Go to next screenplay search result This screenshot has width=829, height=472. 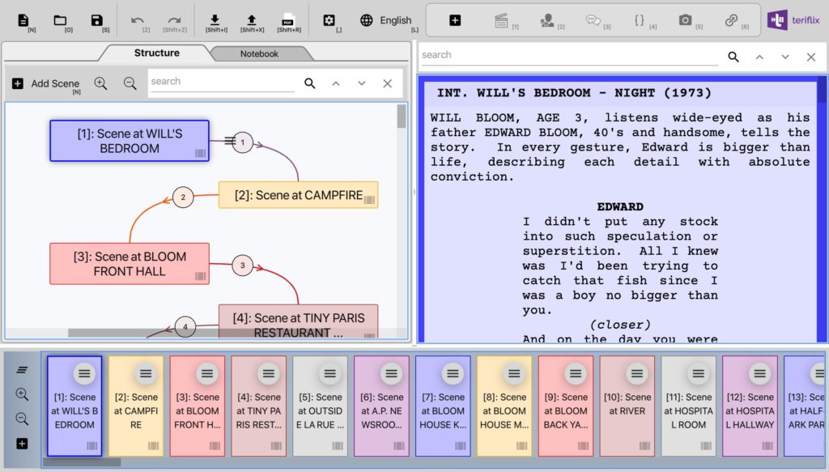[x=785, y=57]
